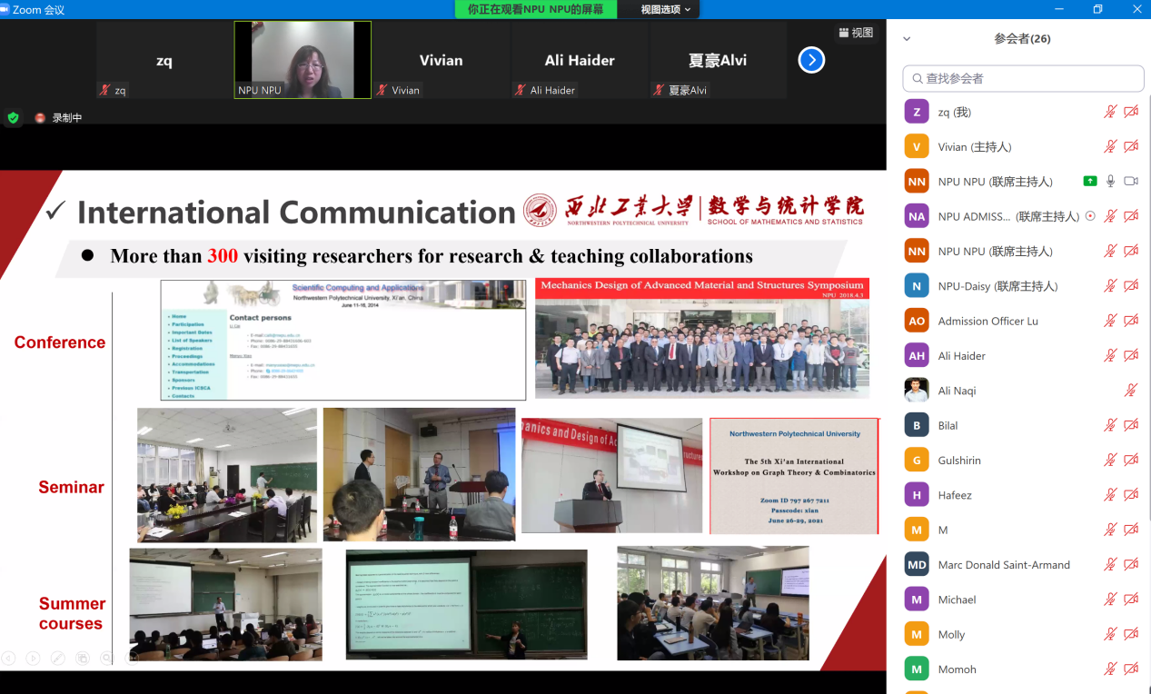
Task: Open the 视图 layout button
Action: pos(856,33)
